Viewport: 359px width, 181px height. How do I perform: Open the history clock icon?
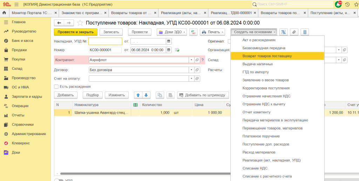tap(347, 4)
